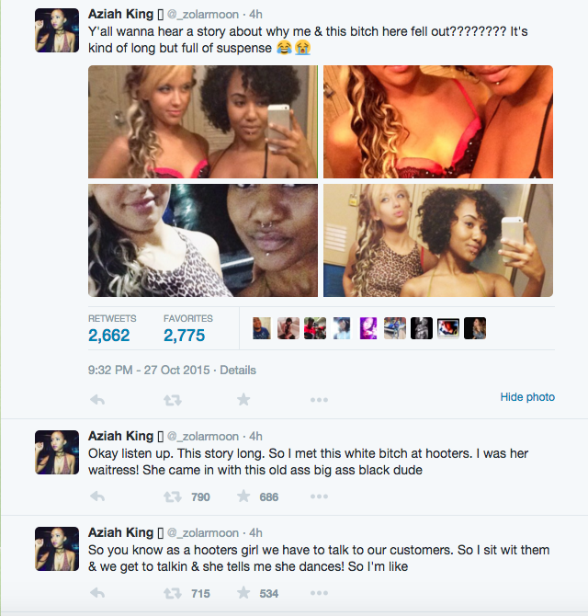Open more options on the first tweet
The height and width of the screenshot is (616, 588).
click(319, 399)
